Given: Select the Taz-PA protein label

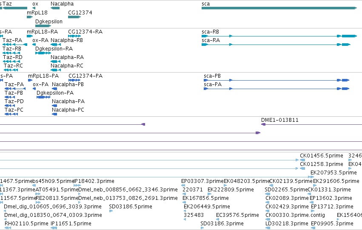Looking at the screenshot, I should pos(14,84).
